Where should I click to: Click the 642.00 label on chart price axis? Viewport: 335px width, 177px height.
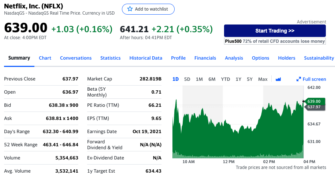pos(314,87)
